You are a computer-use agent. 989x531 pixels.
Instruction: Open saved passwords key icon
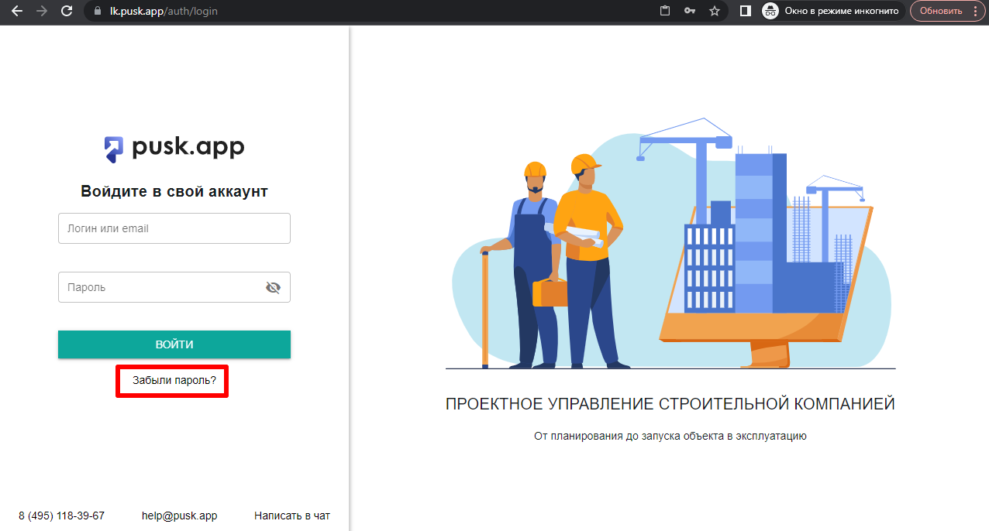[x=689, y=11]
